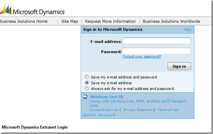Open Business Solutions Worldwide
The image size is (213, 134).
(x=171, y=21)
